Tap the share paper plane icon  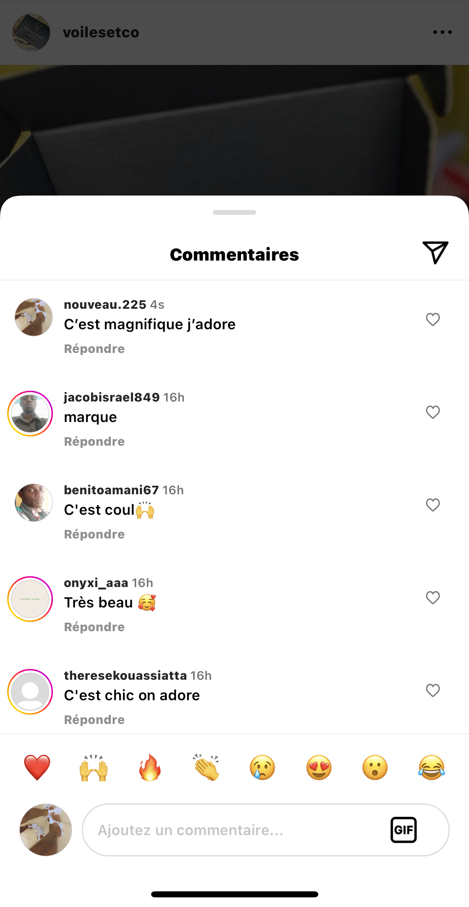coord(435,253)
